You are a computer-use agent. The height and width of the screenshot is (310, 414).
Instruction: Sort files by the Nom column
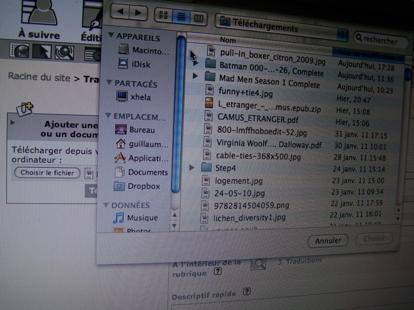click(x=228, y=40)
